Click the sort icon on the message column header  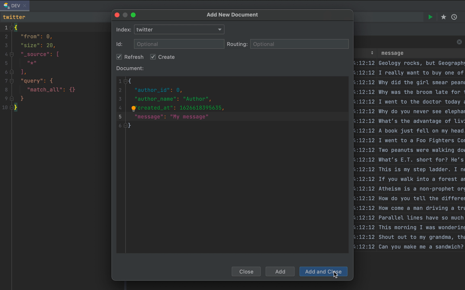tap(372, 53)
